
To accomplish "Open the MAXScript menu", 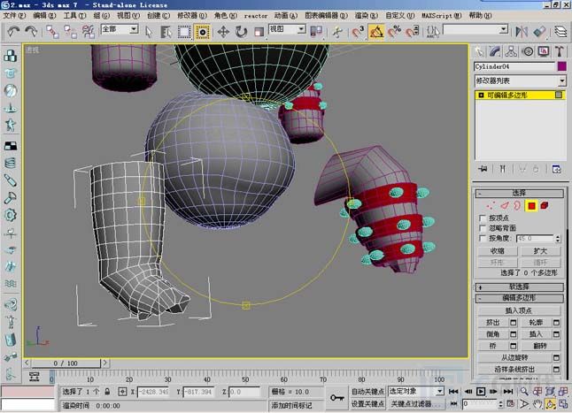I will click(442, 16).
